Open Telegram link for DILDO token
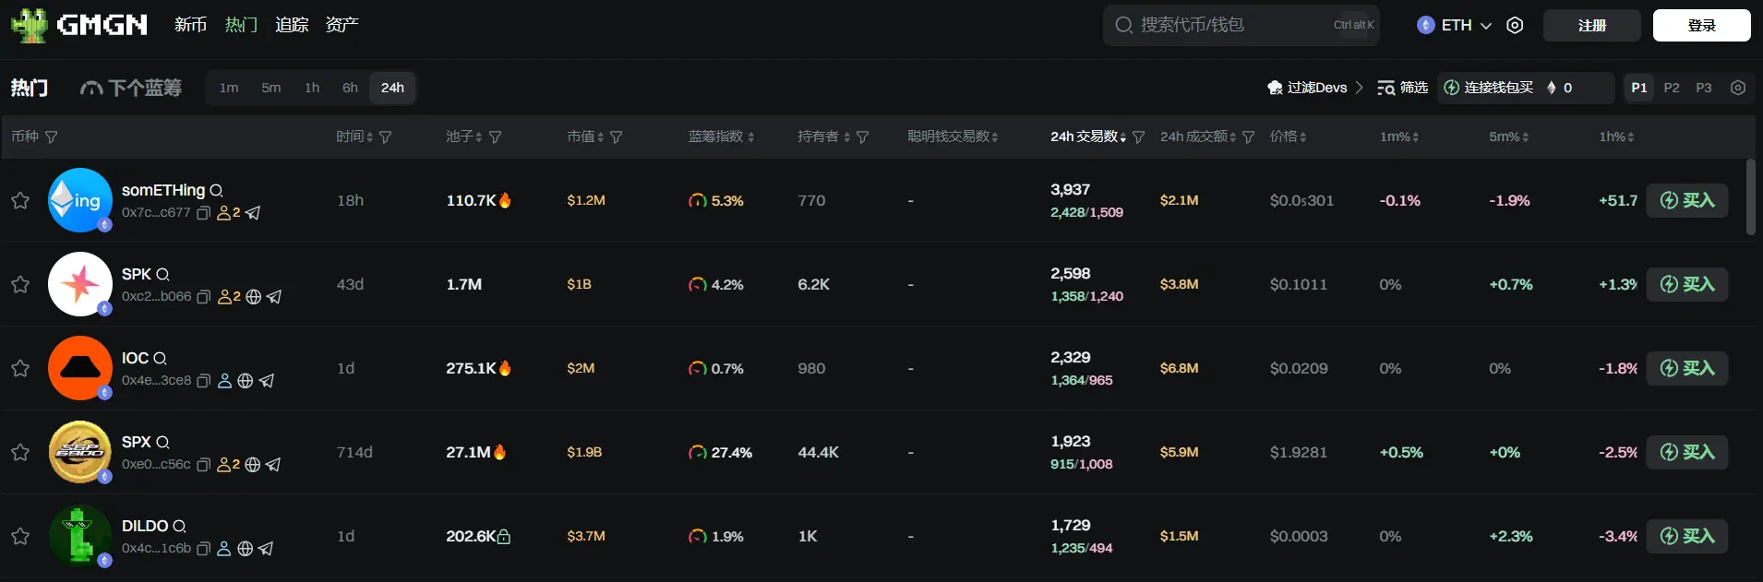Screen dimensions: 1763x582 [266, 549]
